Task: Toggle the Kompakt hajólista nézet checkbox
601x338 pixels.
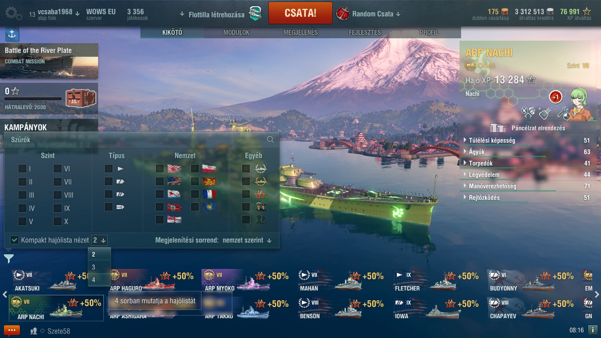Action: point(15,240)
